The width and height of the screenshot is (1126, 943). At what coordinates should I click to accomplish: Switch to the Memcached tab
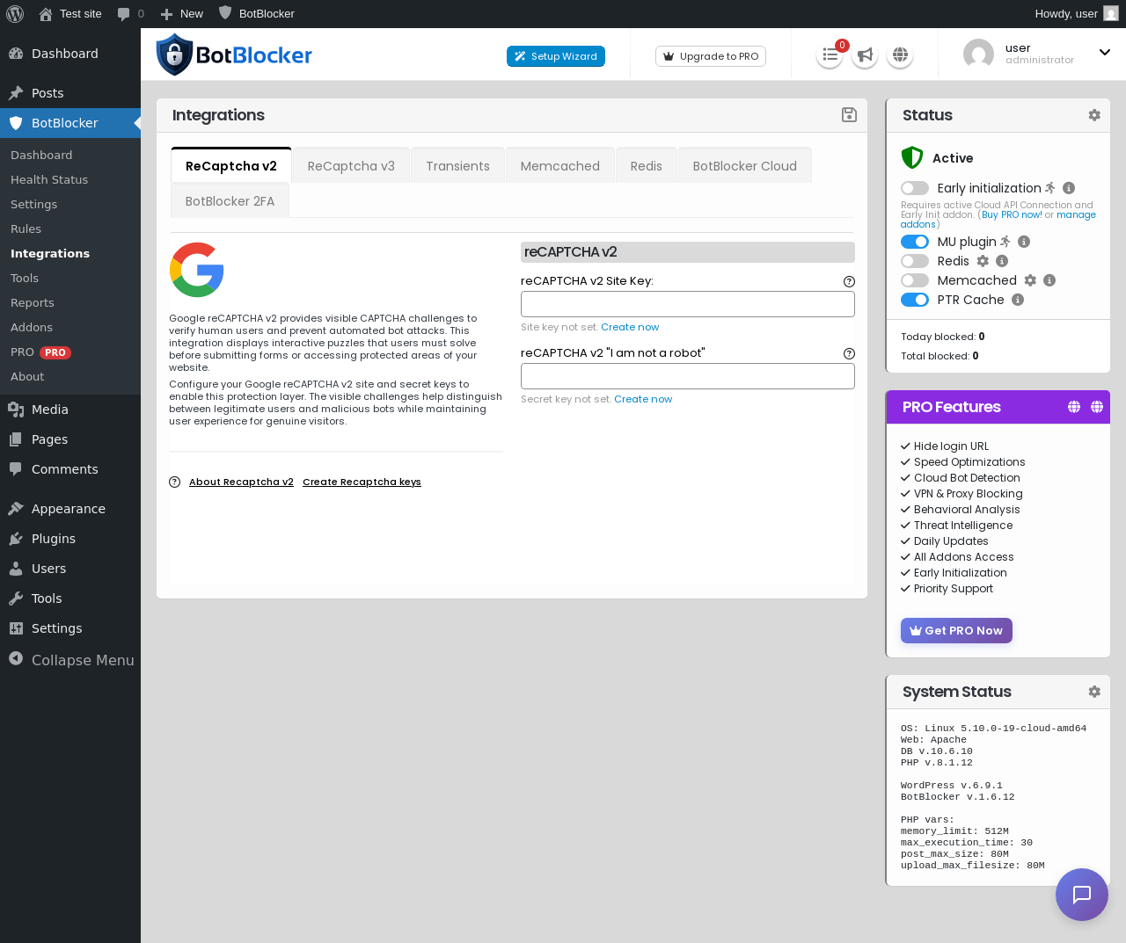point(560,166)
